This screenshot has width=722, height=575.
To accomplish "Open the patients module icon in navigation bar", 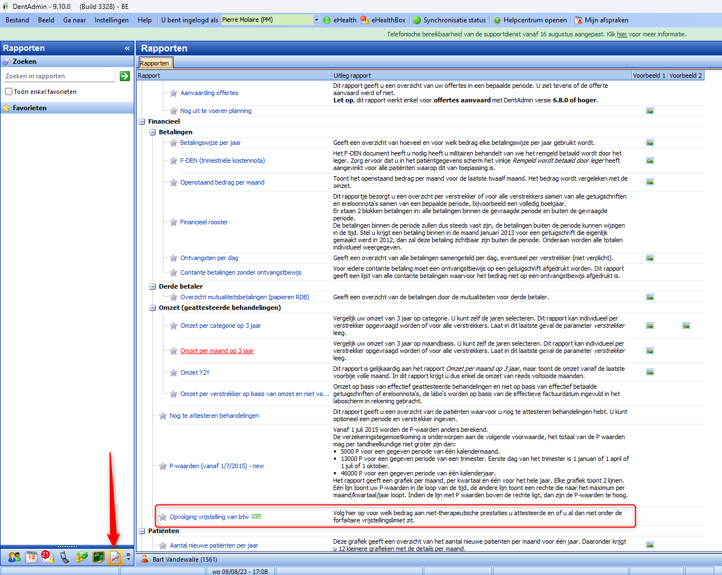I will [x=15, y=557].
